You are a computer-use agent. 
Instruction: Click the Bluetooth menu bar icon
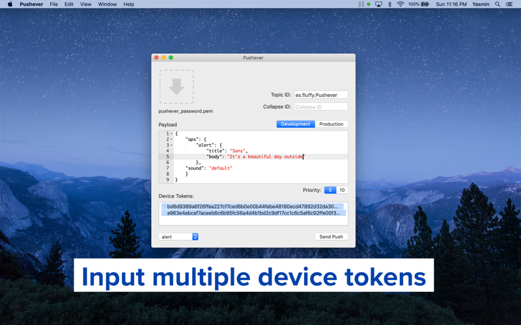point(389,5)
